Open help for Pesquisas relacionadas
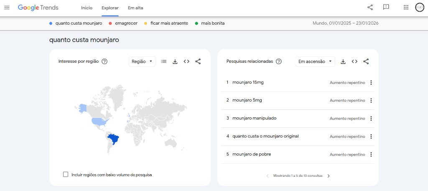The width and height of the screenshot is (428, 191). 279,61
